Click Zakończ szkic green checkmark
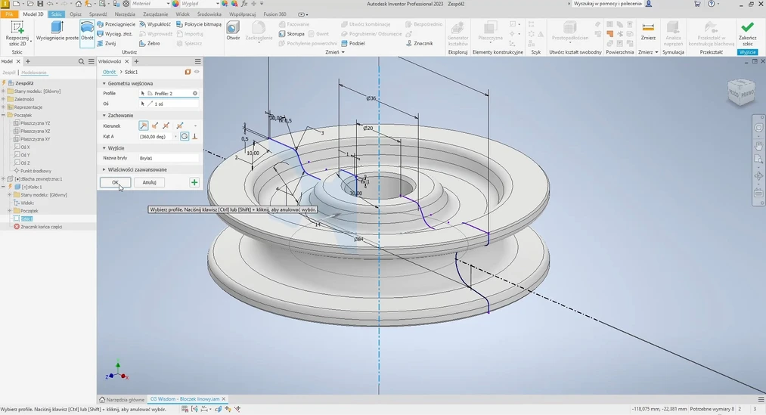The image size is (766, 415). click(x=747, y=33)
